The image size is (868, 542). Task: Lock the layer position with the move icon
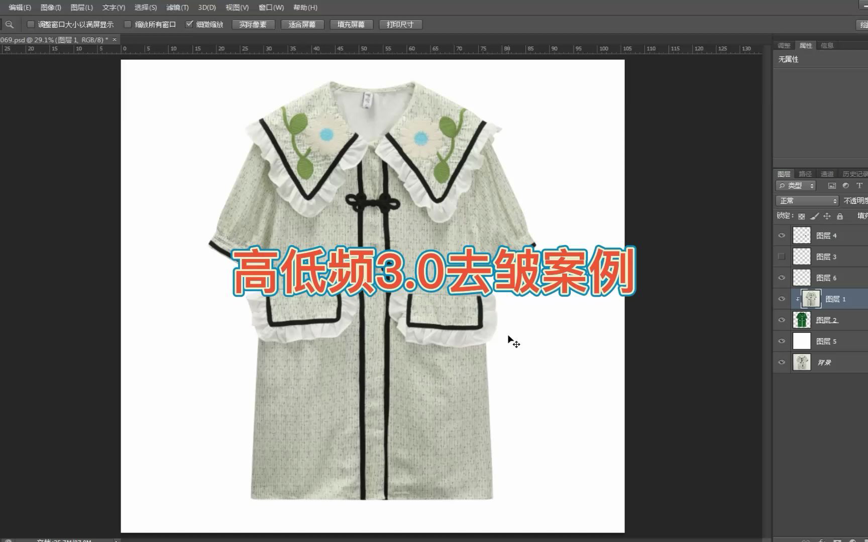coord(827,217)
